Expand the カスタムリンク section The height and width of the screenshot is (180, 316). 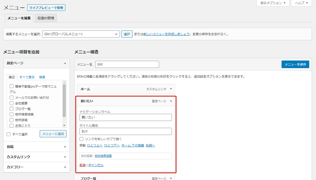(x=65, y=157)
